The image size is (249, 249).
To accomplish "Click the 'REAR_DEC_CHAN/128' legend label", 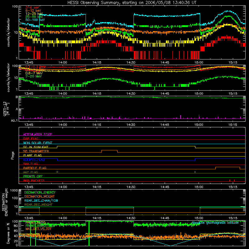I will tap(41, 200).
